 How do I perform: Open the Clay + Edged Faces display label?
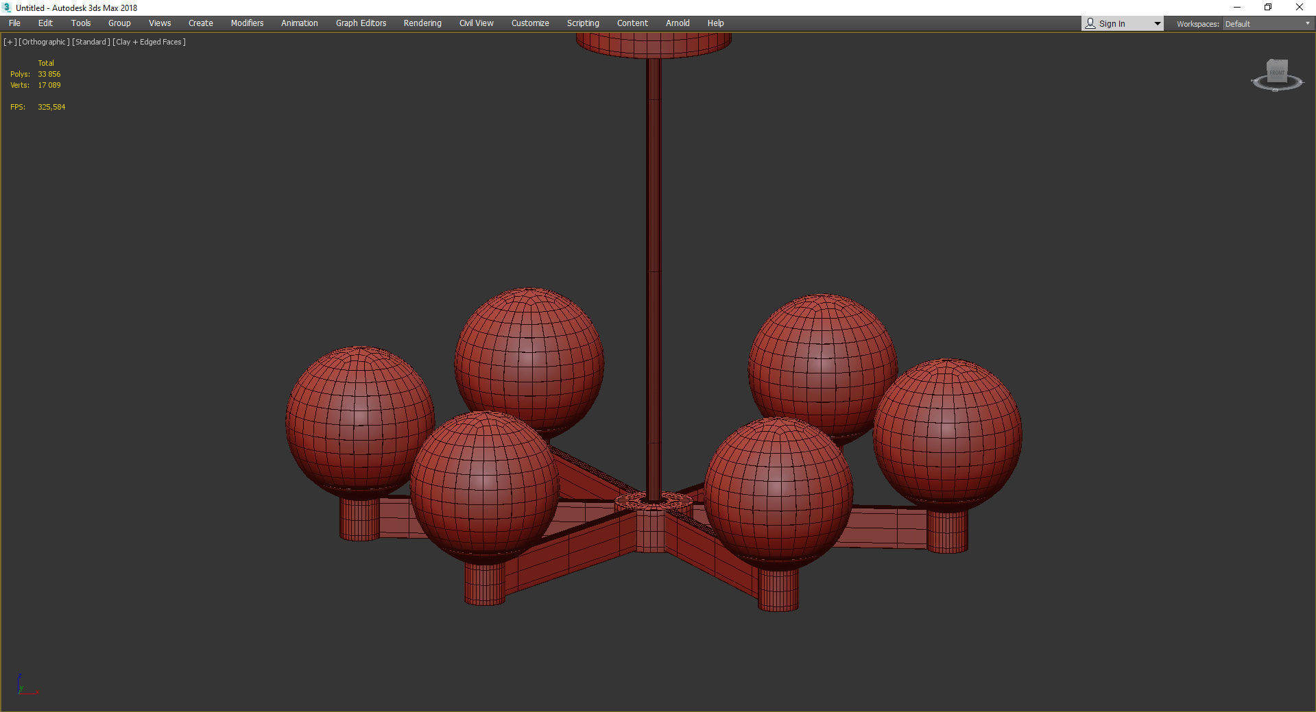(149, 42)
